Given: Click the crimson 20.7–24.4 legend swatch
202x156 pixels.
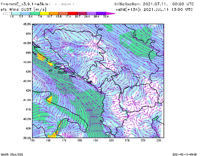Looking at the screenshot, I should pos(82,13).
